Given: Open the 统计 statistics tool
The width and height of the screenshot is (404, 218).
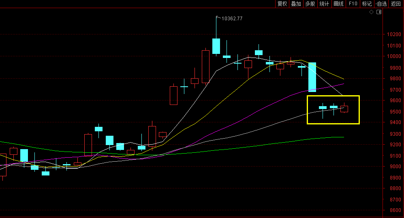Looking at the screenshot, I should [325, 4].
